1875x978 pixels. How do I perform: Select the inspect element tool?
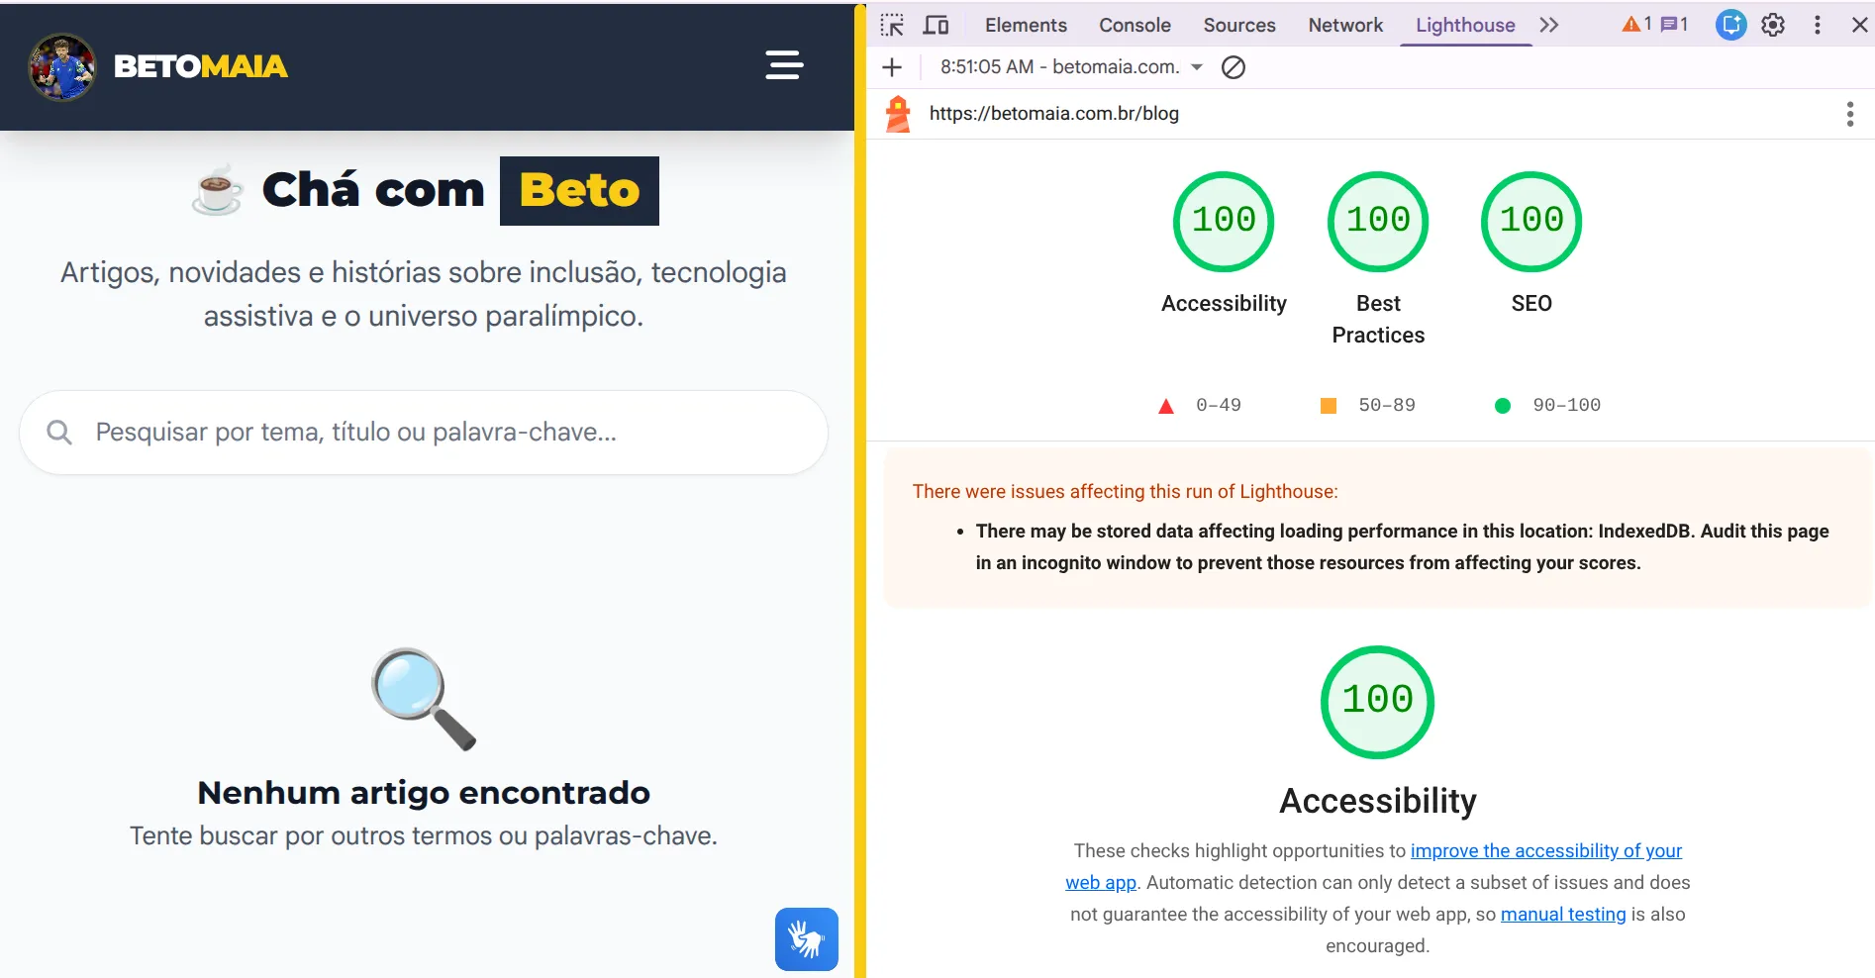click(x=892, y=24)
